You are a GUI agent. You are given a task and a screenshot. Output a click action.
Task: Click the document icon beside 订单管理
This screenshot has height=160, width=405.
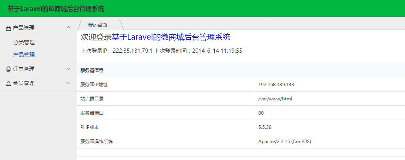tap(8, 69)
